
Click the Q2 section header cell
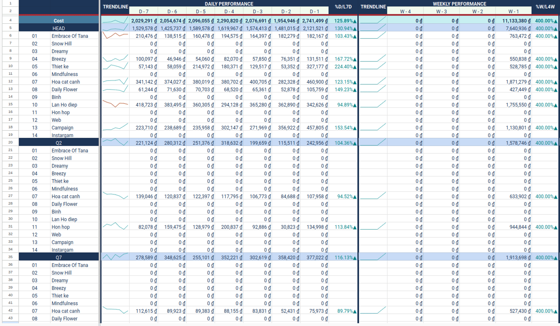coord(59,143)
